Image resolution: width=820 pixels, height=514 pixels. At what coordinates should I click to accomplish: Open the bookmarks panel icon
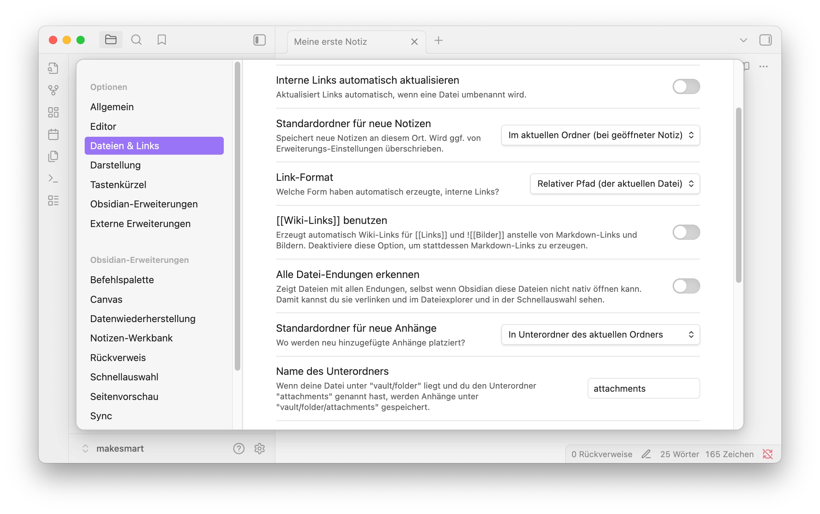(161, 40)
